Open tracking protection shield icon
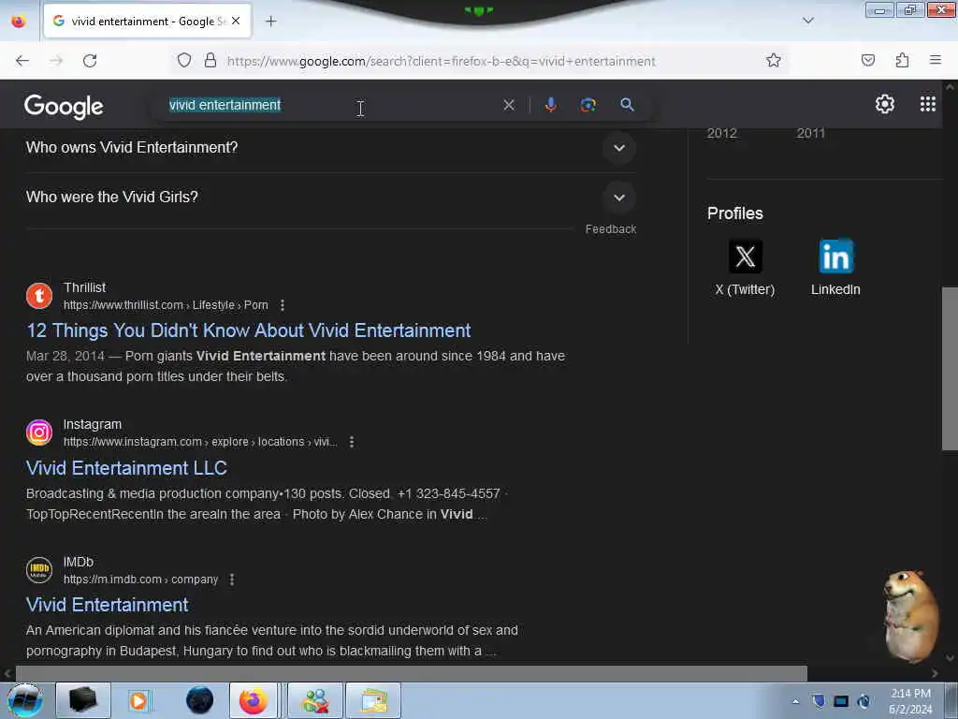The height and width of the screenshot is (719, 958). pyautogui.click(x=184, y=60)
